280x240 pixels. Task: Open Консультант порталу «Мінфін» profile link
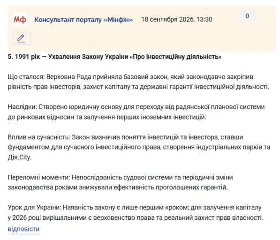pyautogui.click(x=83, y=20)
